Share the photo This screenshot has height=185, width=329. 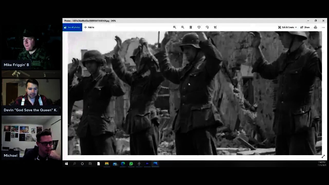pos(305,27)
